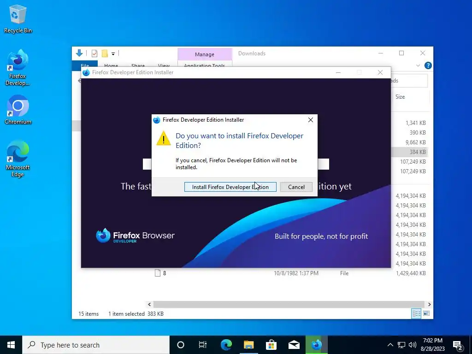The height and width of the screenshot is (354, 472).
Task: Click the 1,341 KB size cell
Action: tap(415, 123)
